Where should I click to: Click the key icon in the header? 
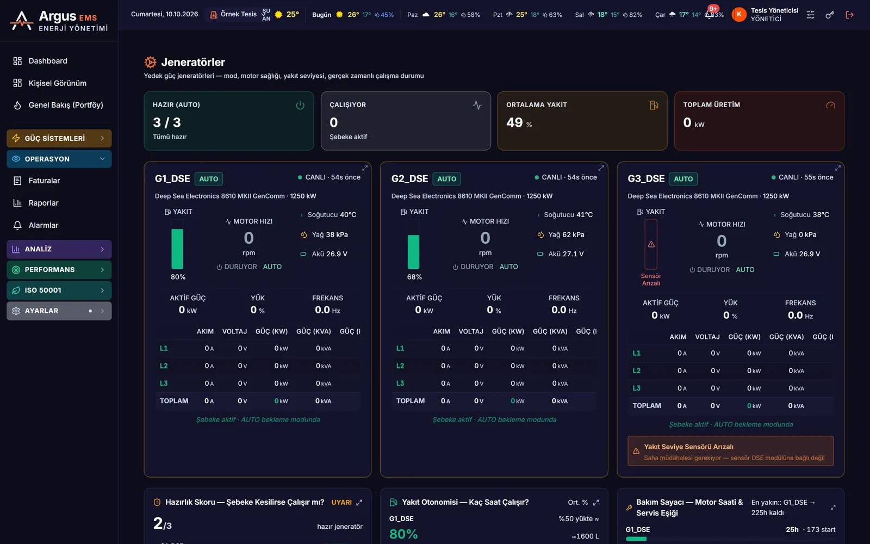[x=830, y=15]
